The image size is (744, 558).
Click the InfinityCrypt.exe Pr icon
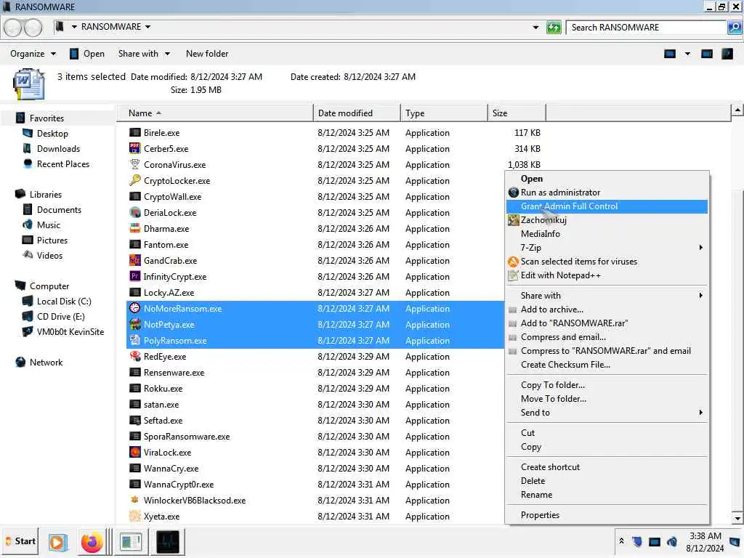[134, 276]
